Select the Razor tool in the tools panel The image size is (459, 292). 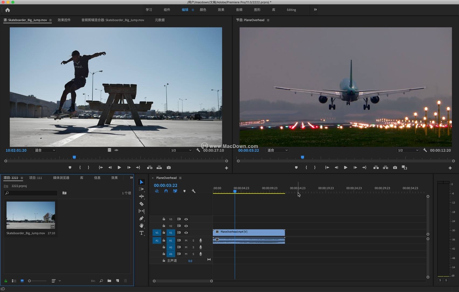click(x=141, y=204)
